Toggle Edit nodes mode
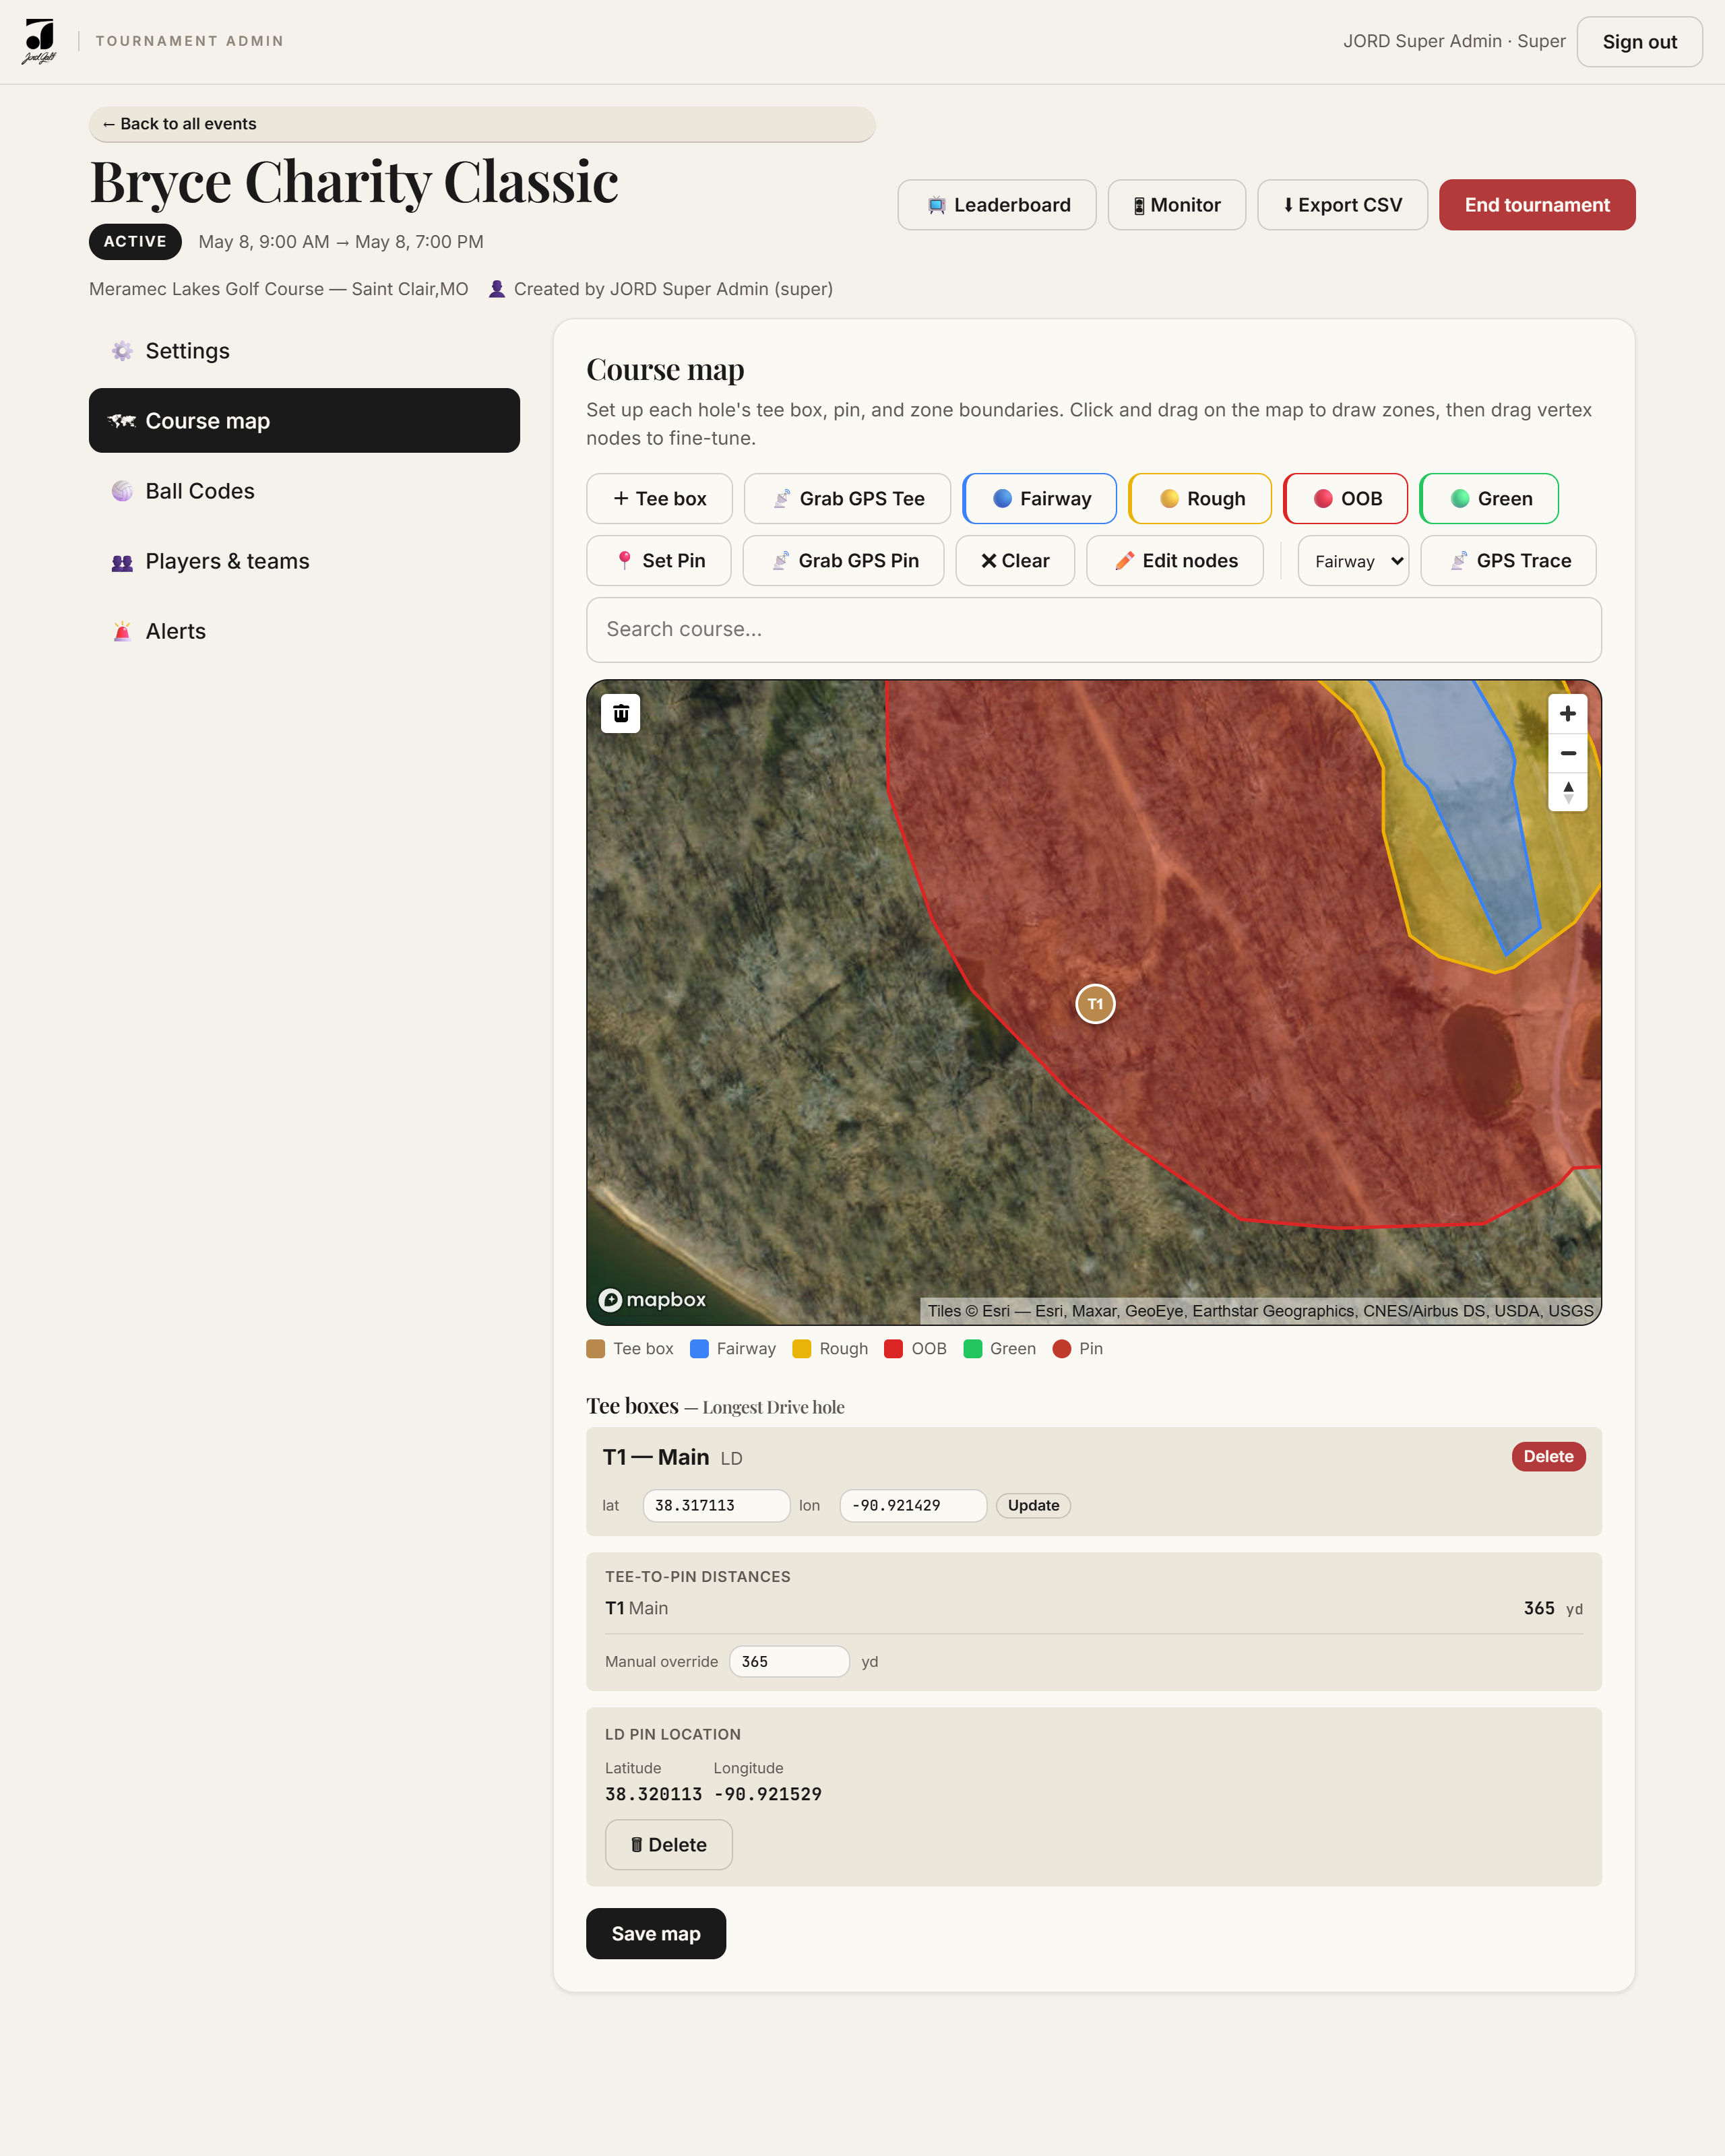Viewport: 1725px width, 2156px height. [1174, 561]
